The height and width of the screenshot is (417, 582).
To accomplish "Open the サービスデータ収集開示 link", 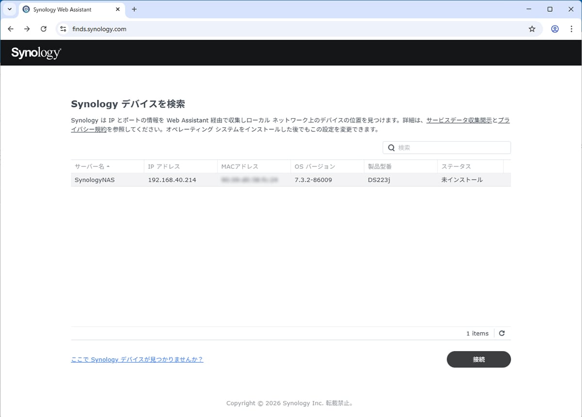I will pyautogui.click(x=459, y=120).
